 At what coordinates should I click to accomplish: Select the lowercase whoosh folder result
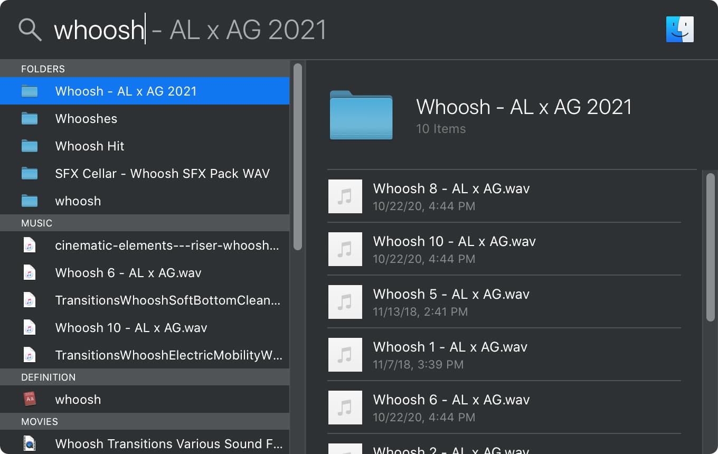coord(78,201)
